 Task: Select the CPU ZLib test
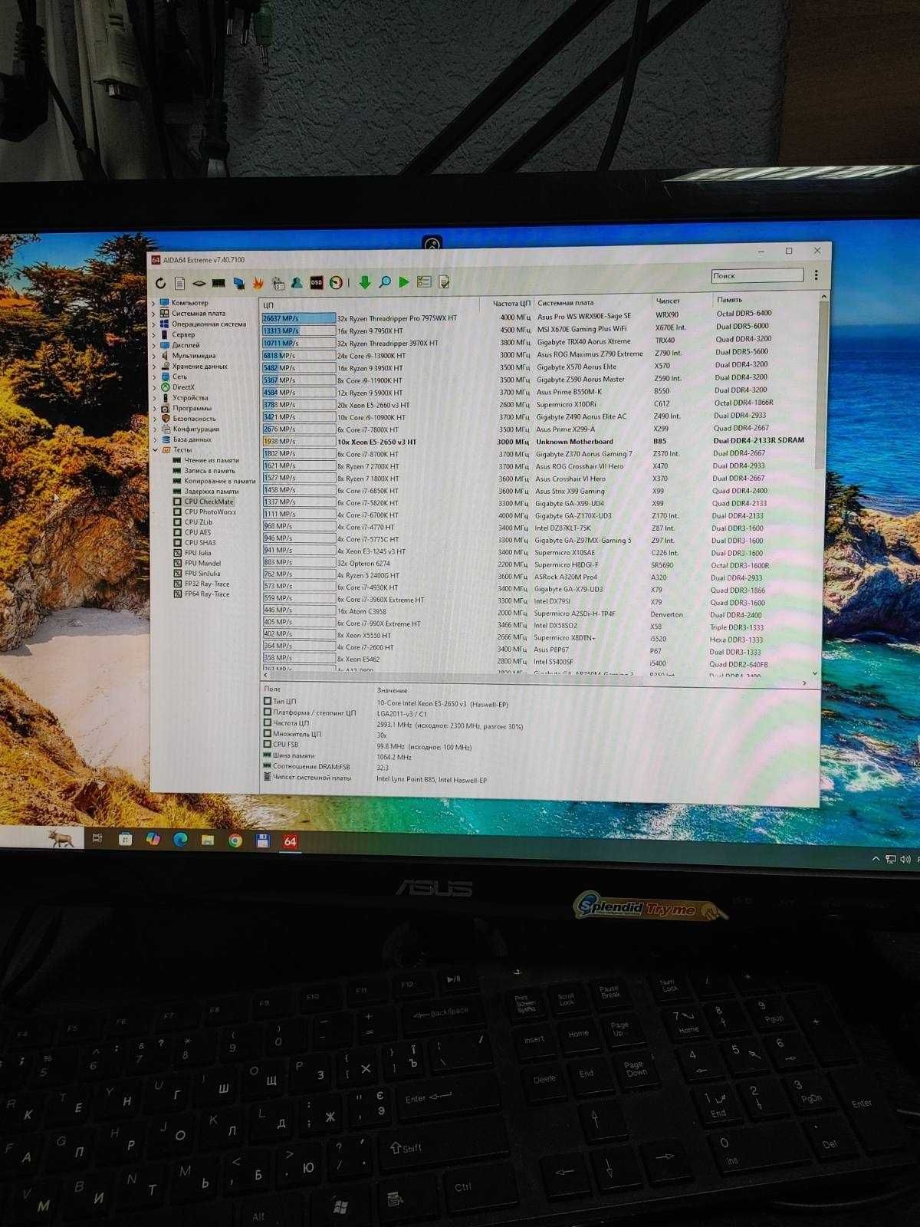coord(199,521)
